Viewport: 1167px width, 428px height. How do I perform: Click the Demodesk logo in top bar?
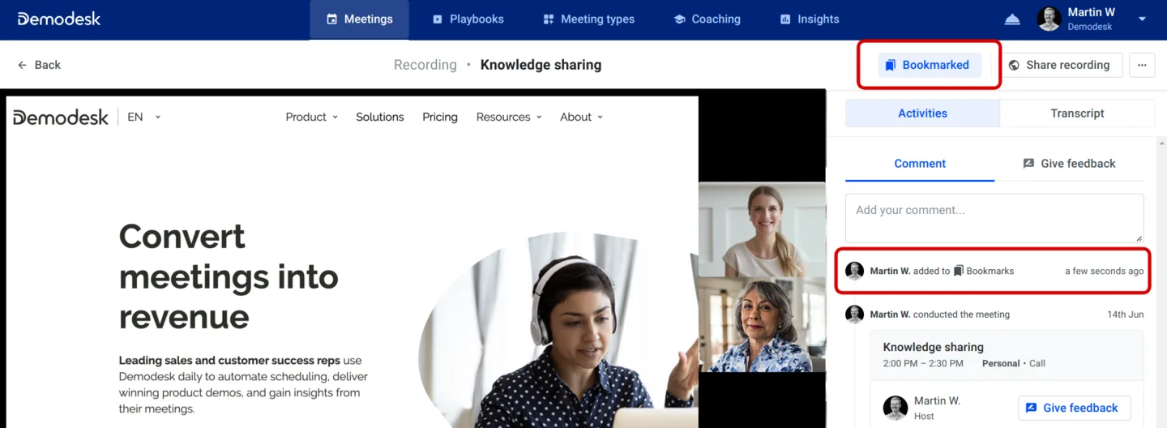pyautogui.click(x=59, y=19)
